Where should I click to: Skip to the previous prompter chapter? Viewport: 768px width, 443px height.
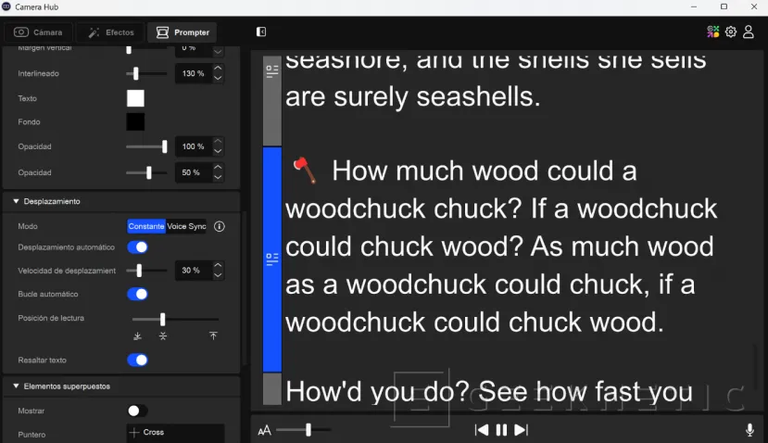coord(482,430)
